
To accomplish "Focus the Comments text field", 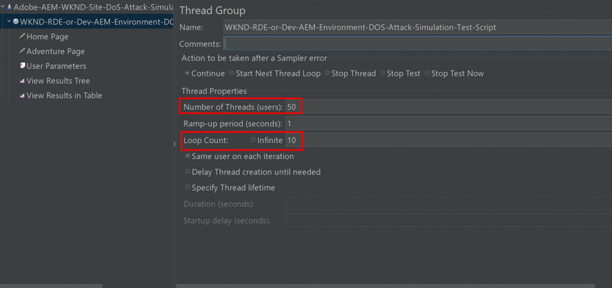I will click(417, 43).
